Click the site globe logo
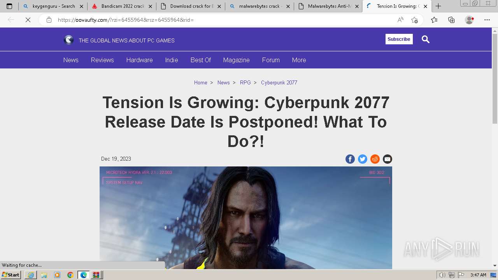Image resolution: width=498 pixels, height=280 pixels. (x=68, y=40)
